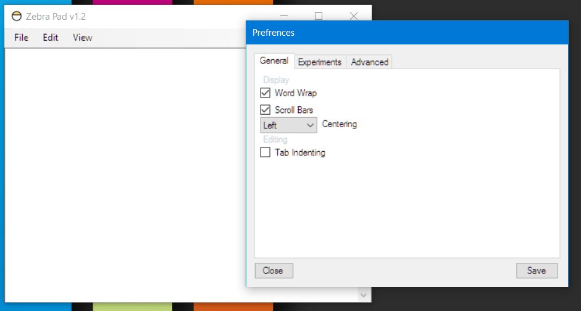Switch to the Experiments tab

coord(320,62)
